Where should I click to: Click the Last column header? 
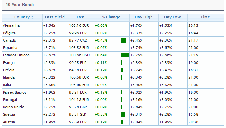click(x=81, y=17)
